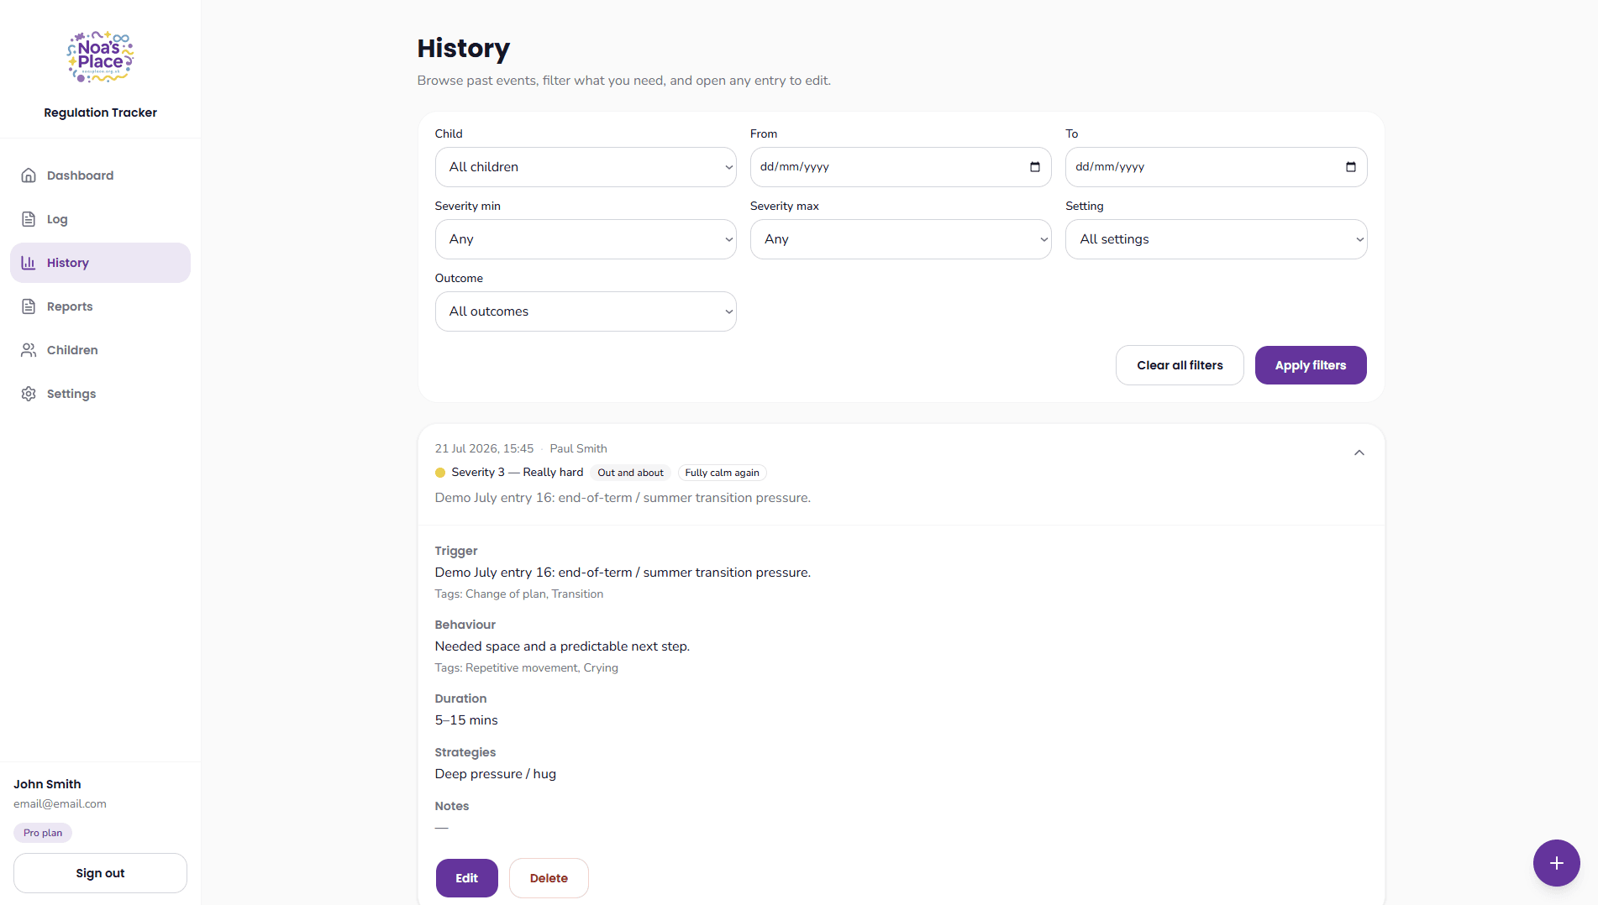Click the To date input field
Viewport: 1598px width, 905px height.
click(x=1216, y=167)
